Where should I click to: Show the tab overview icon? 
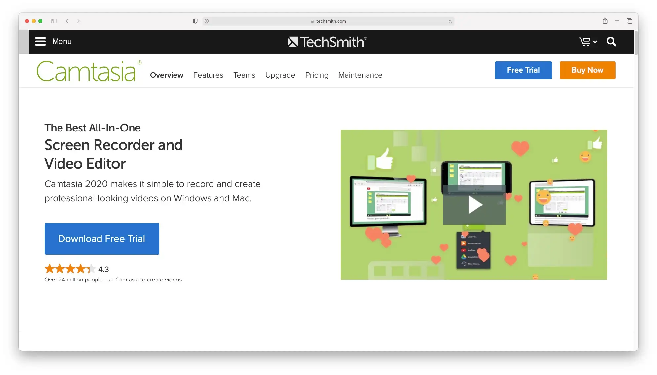[629, 21]
